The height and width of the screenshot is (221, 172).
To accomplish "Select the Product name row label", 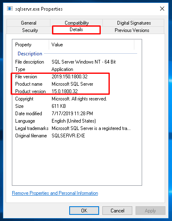I will [29, 84].
